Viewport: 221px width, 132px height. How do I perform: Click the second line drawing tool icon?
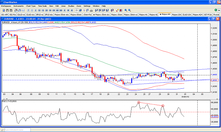(100, 10)
